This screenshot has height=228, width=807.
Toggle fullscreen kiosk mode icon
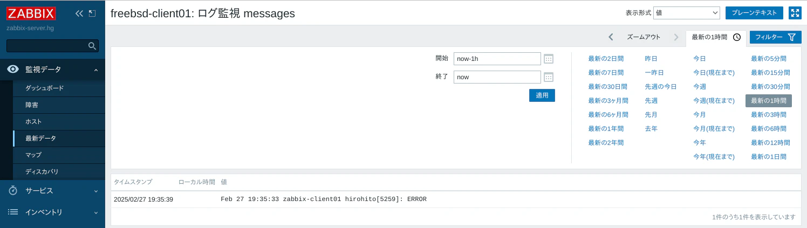click(795, 13)
